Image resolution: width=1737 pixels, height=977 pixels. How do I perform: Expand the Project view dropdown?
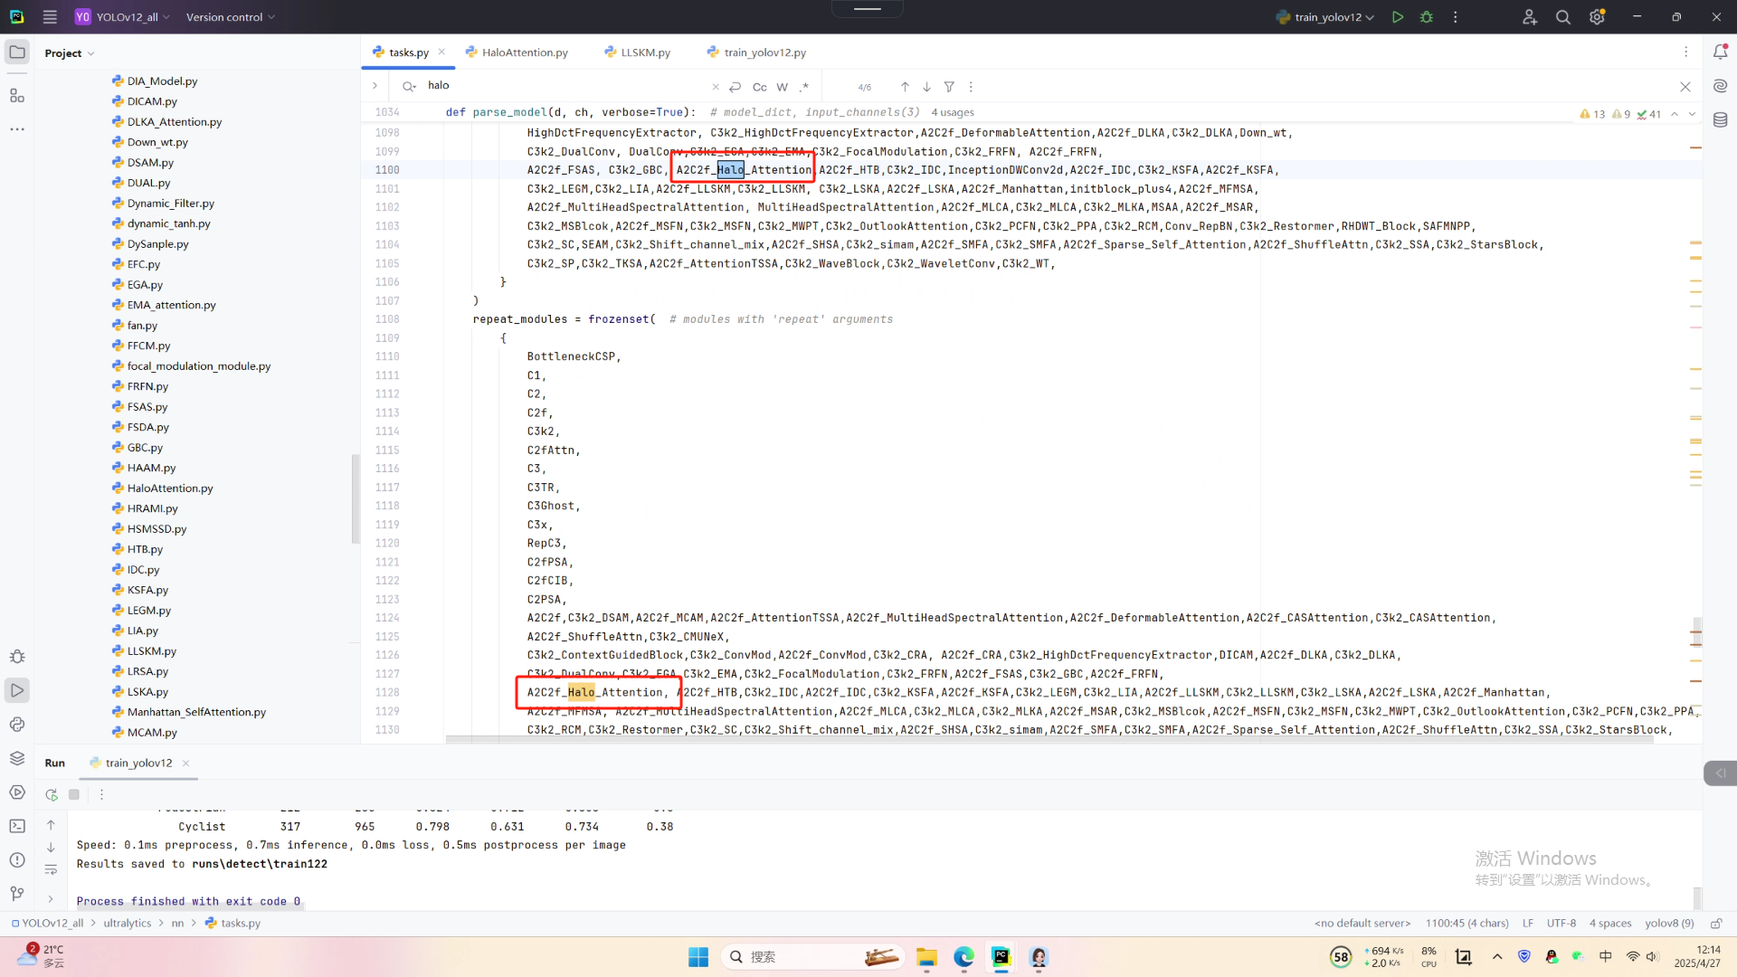(x=70, y=53)
